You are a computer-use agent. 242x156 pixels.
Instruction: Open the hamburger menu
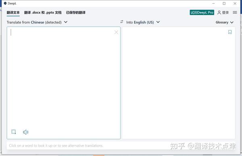tap(235, 12)
